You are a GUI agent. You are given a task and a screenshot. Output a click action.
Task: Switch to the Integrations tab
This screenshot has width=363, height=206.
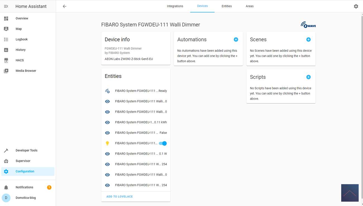(175, 6)
